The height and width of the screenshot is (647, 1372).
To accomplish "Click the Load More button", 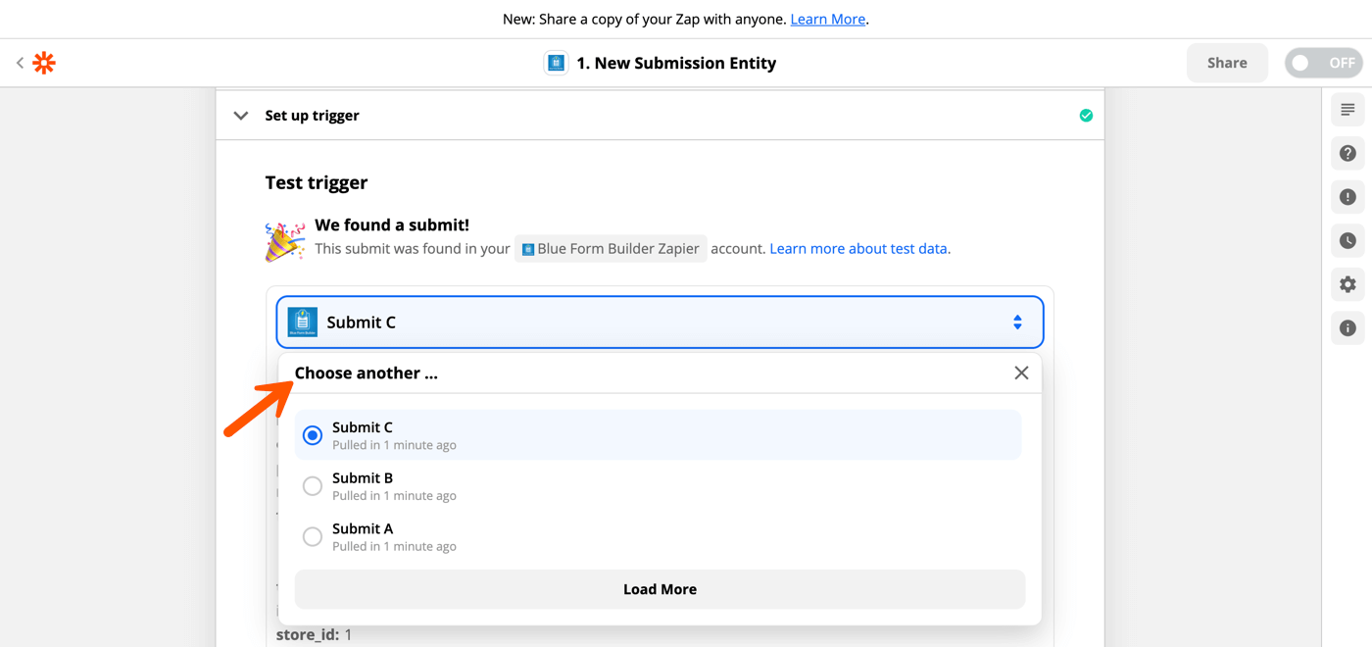I will coord(660,589).
